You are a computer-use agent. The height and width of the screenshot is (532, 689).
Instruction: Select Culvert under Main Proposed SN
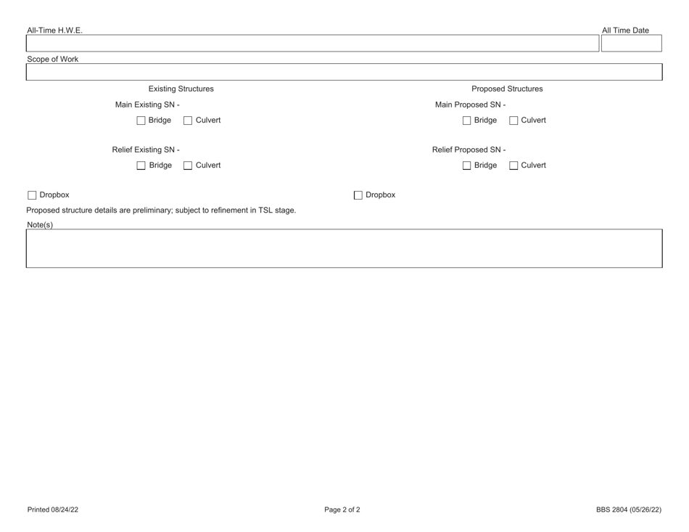tap(513, 120)
